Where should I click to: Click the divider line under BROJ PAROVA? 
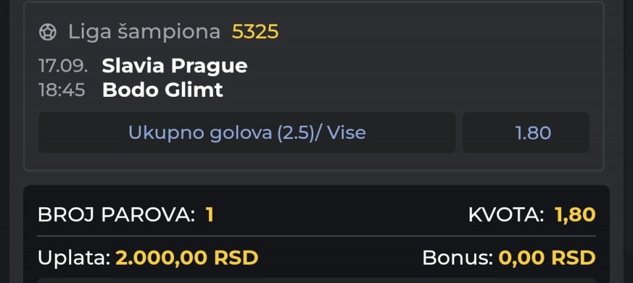coord(316,236)
